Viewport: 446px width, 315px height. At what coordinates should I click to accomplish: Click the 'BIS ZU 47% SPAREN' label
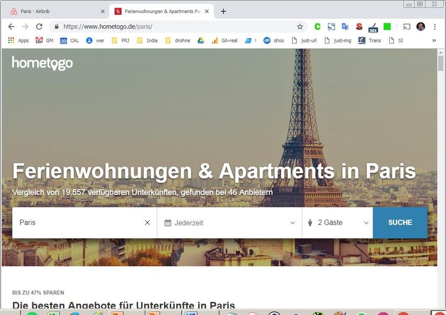(x=38, y=292)
